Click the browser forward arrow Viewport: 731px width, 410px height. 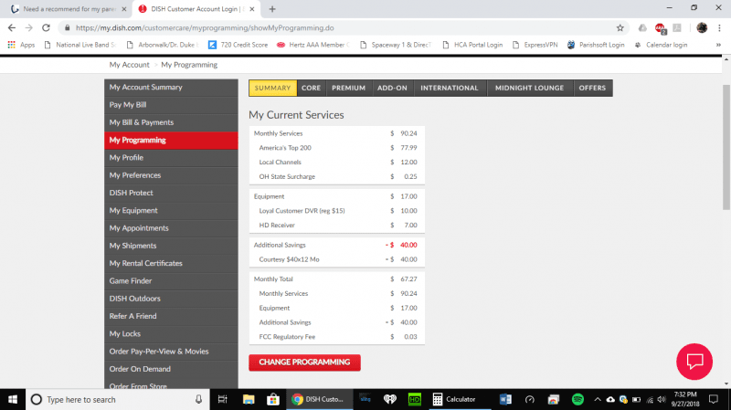(29, 28)
